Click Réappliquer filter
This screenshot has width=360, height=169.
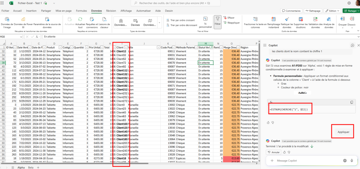(231, 23)
